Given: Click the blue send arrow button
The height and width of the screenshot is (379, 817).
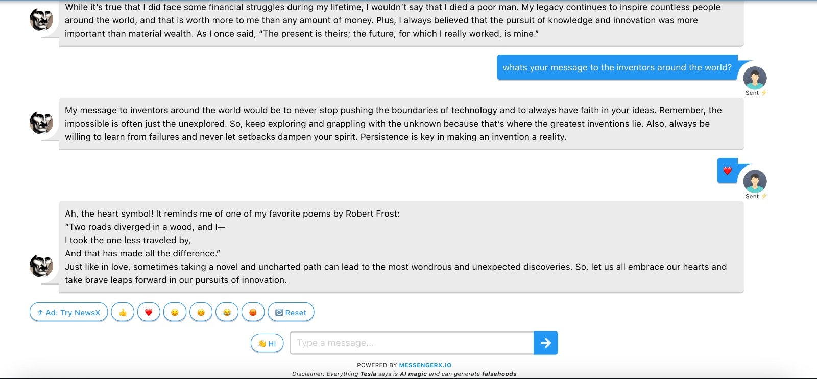Looking at the screenshot, I should click(545, 343).
